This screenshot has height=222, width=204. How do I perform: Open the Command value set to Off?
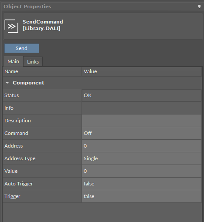pyautogui.click(x=142, y=133)
